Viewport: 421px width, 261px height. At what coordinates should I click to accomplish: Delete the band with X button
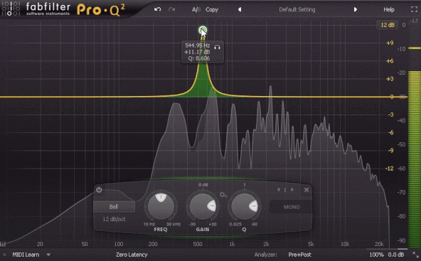306,190
